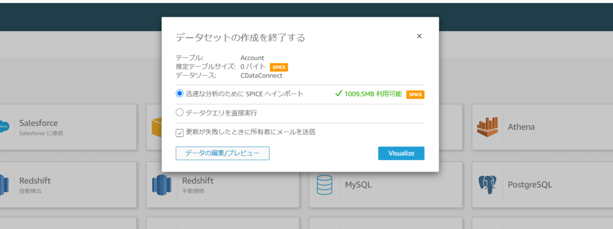Click the 1009.5MB 利用可能 text
The image size is (613, 229).
[373, 94]
